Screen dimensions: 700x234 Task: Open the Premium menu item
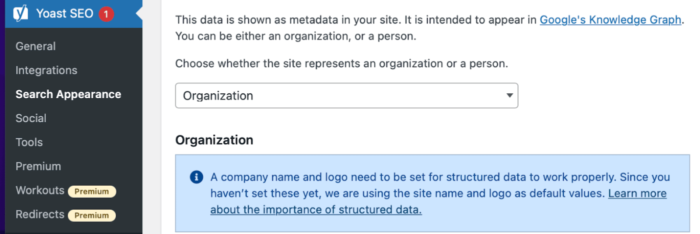[38, 166]
